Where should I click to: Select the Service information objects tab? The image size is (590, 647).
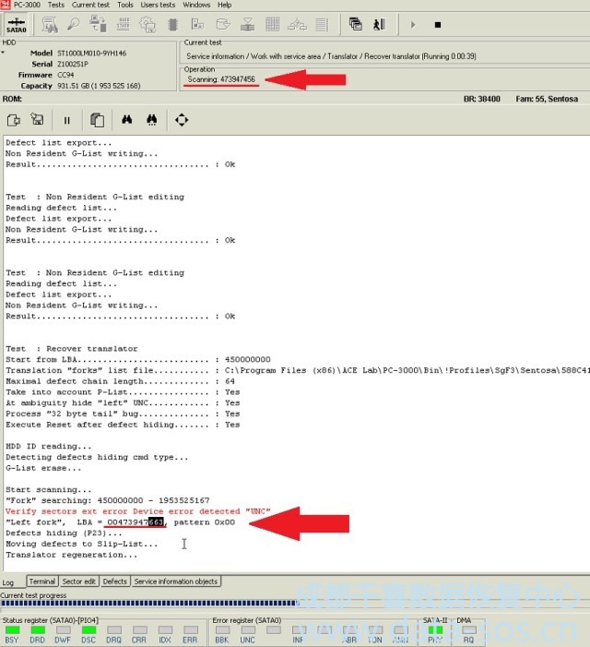(175, 581)
